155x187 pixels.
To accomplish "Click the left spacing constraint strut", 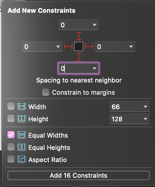I will (68, 46).
